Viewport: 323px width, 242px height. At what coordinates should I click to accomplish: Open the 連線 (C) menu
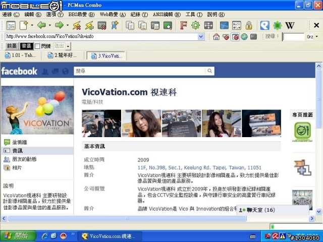pos(11,15)
